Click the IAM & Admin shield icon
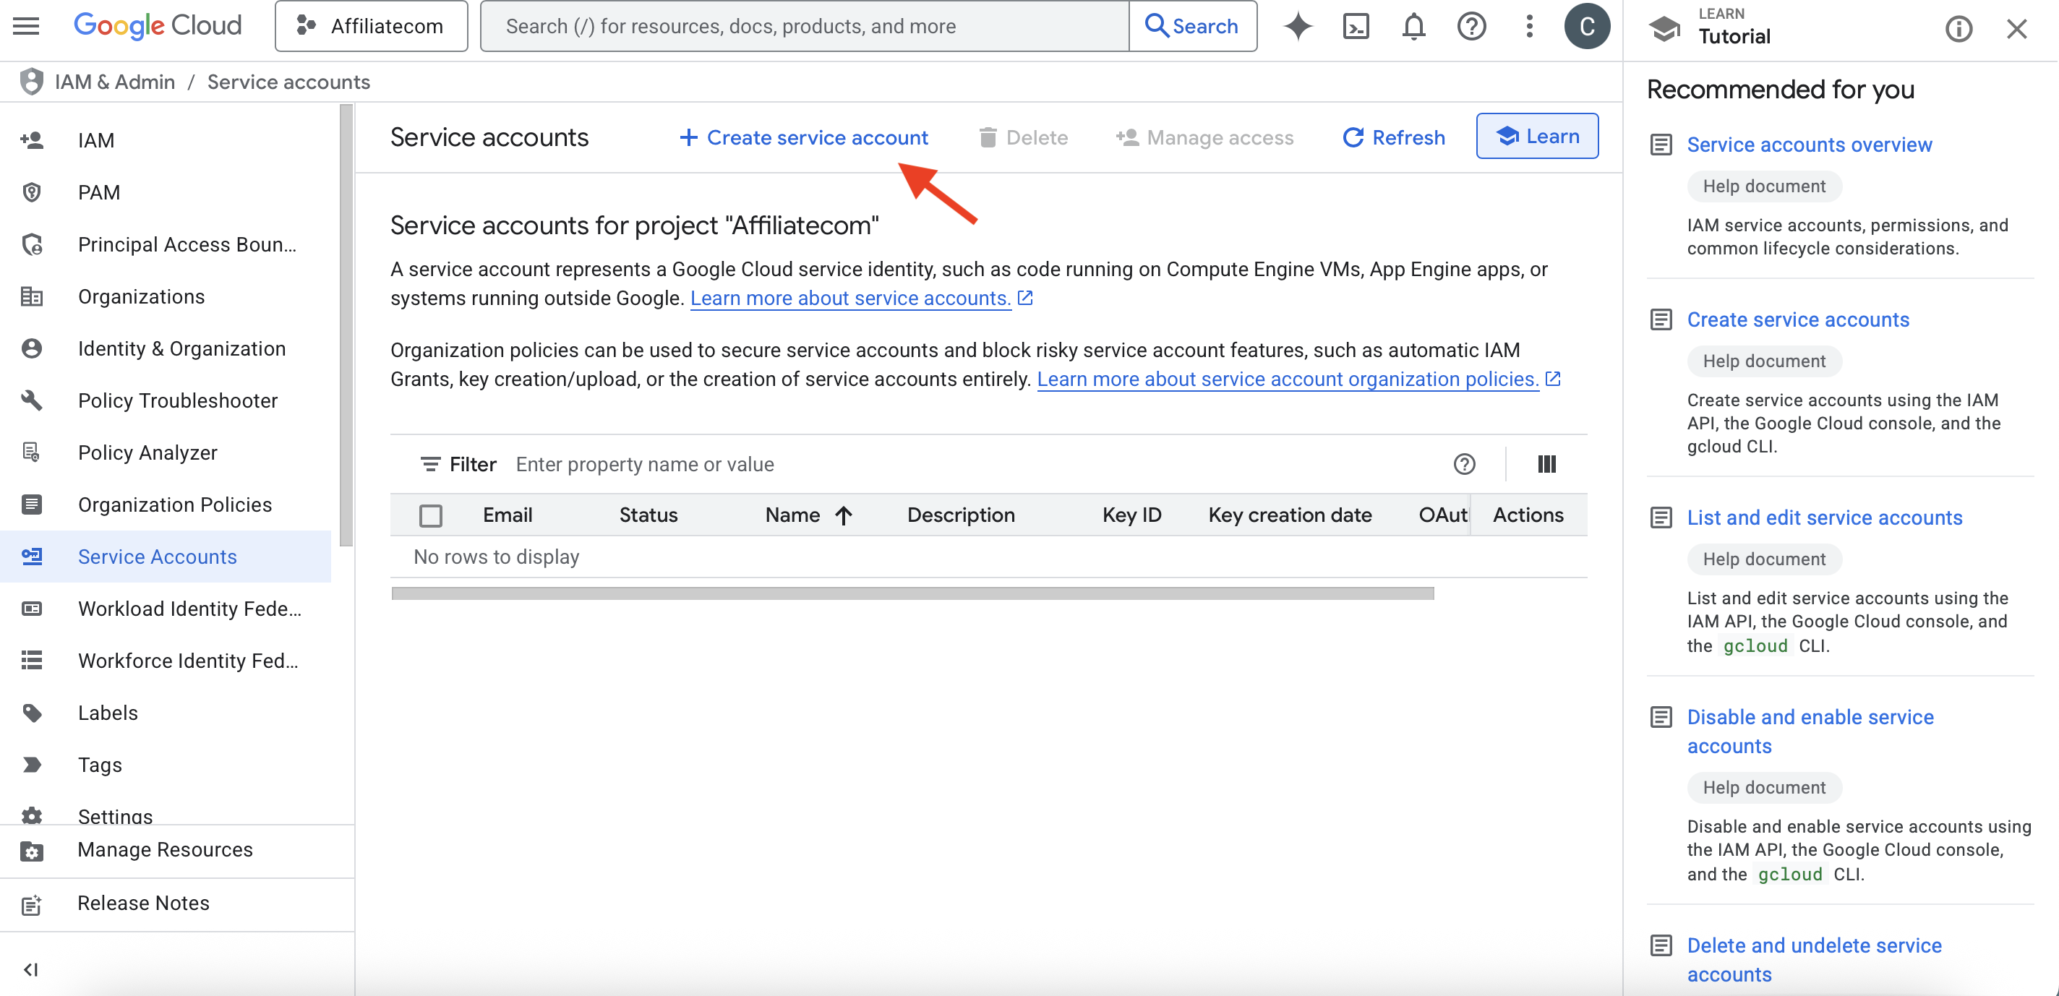The image size is (2059, 996). tap(31, 82)
